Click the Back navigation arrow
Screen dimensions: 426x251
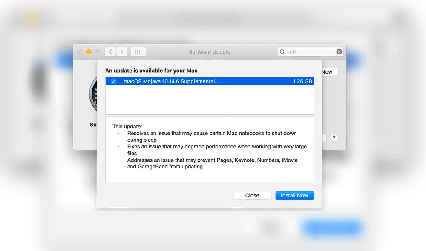110,51
